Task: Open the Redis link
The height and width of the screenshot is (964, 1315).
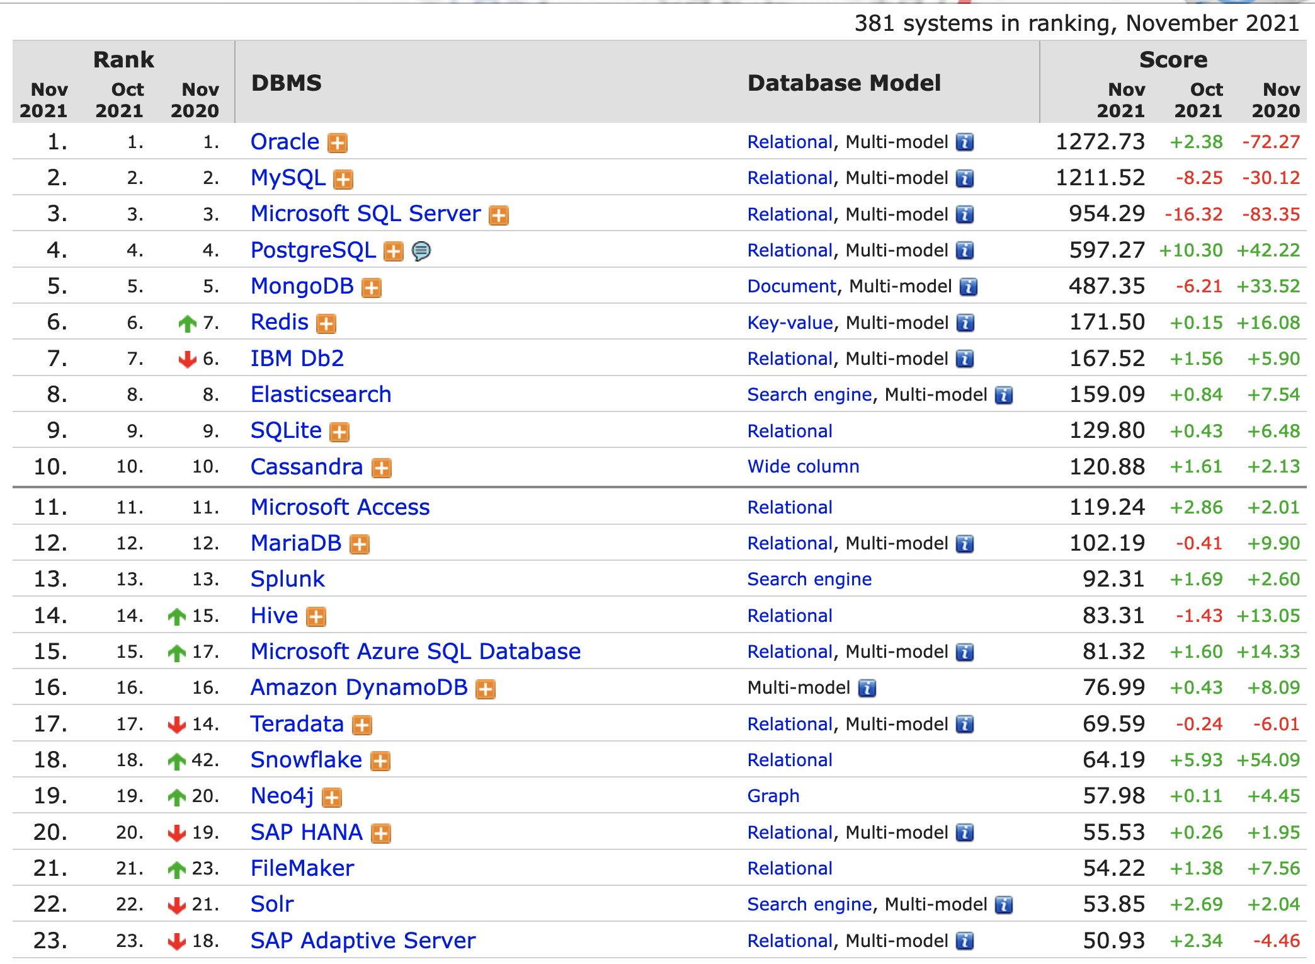Action: click(280, 322)
